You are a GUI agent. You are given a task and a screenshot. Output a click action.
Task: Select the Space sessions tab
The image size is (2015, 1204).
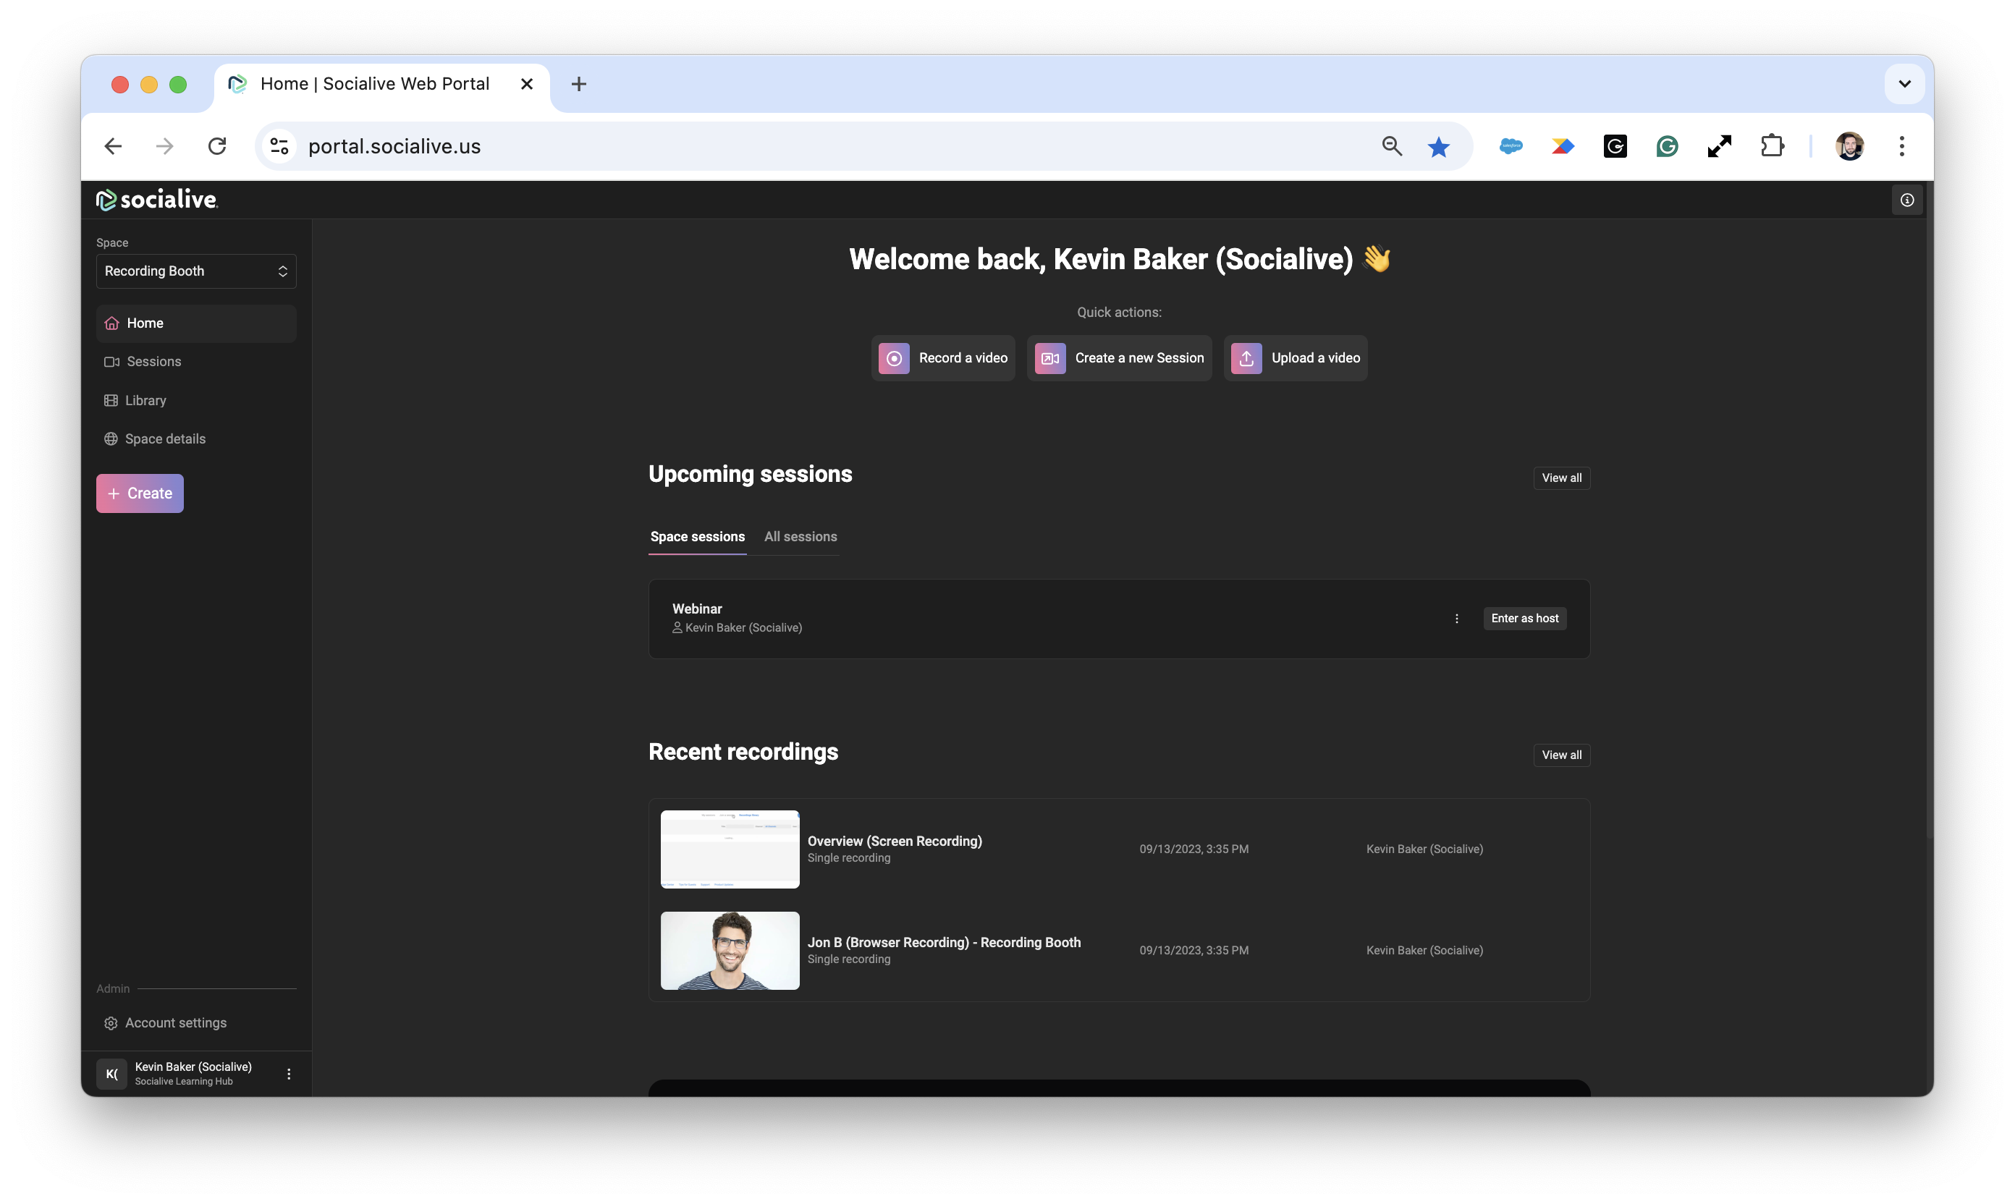(697, 536)
